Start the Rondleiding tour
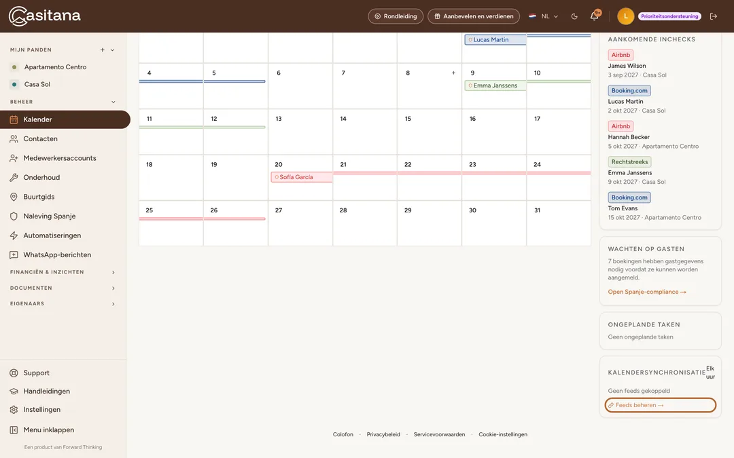 tap(396, 16)
